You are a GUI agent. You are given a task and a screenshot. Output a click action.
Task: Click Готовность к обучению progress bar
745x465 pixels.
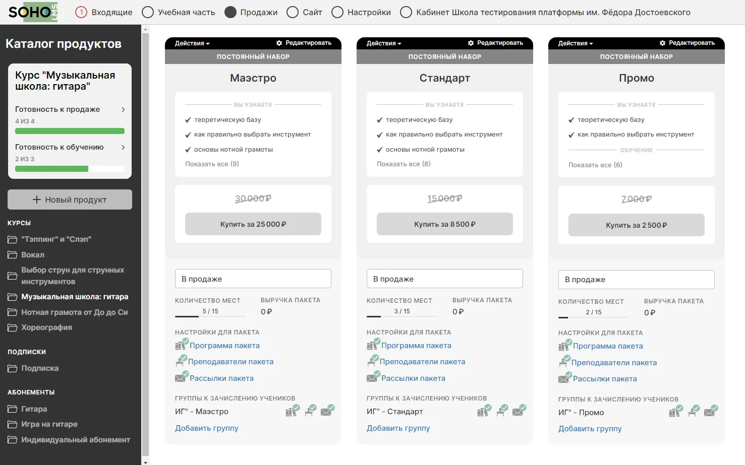coord(70,169)
